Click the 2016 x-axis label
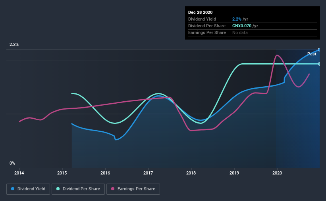Image resolution: width=326 pixels, height=201 pixels. [105, 173]
